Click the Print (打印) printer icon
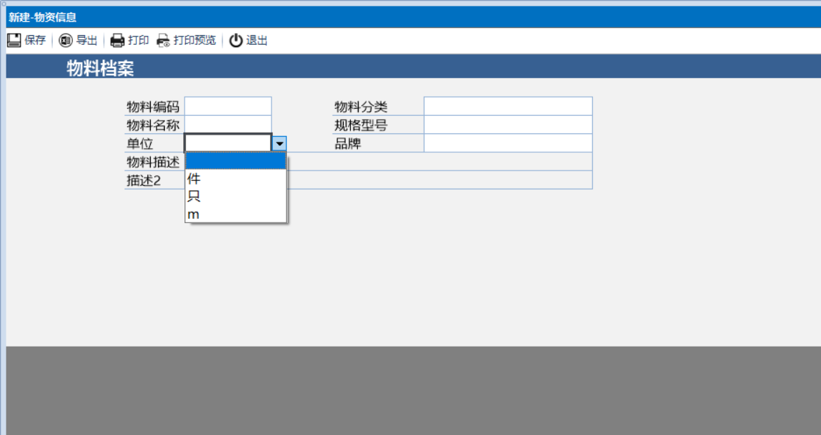This screenshot has height=435, width=821. [x=117, y=41]
